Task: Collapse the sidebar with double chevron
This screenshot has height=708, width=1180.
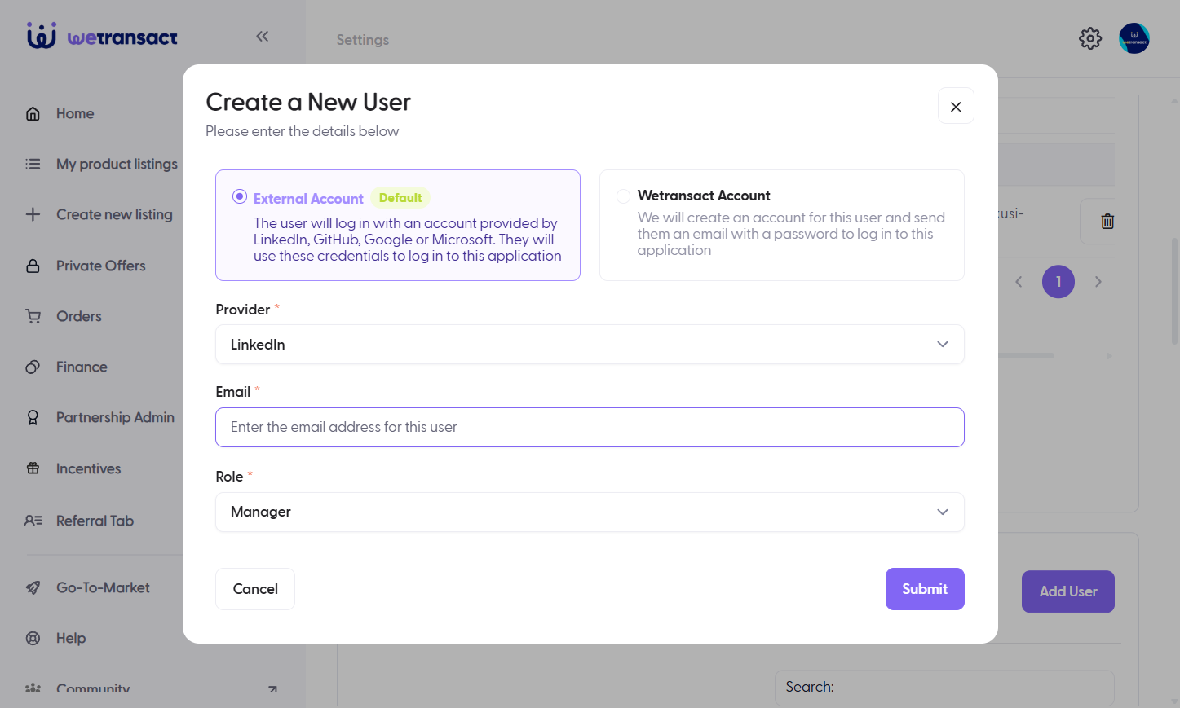Action: point(262,36)
